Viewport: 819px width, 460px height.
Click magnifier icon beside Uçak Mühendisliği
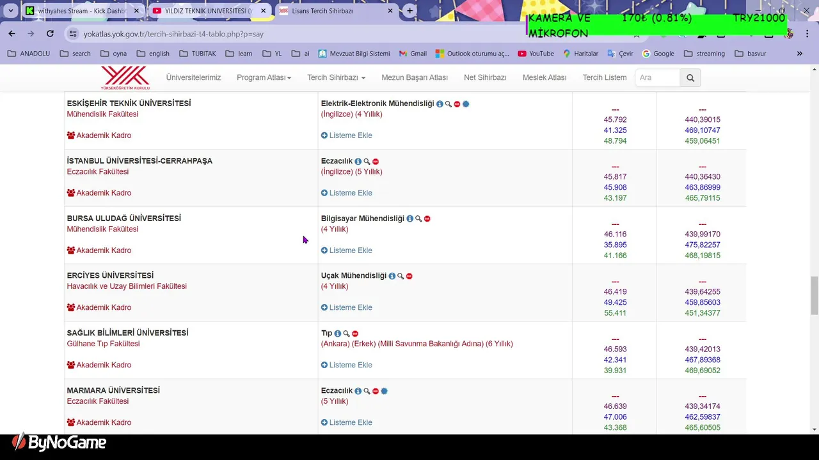[x=401, y=276]
